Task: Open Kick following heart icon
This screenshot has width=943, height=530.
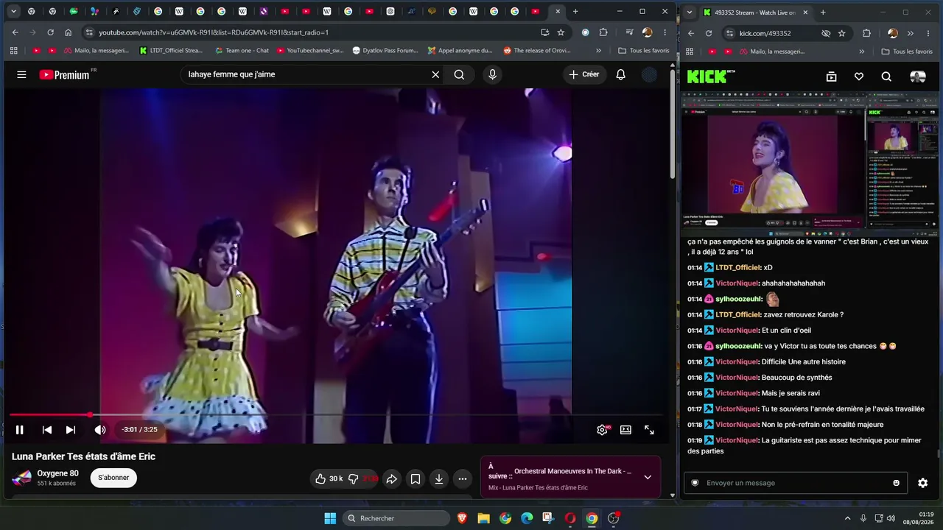Action: (859, 77)
